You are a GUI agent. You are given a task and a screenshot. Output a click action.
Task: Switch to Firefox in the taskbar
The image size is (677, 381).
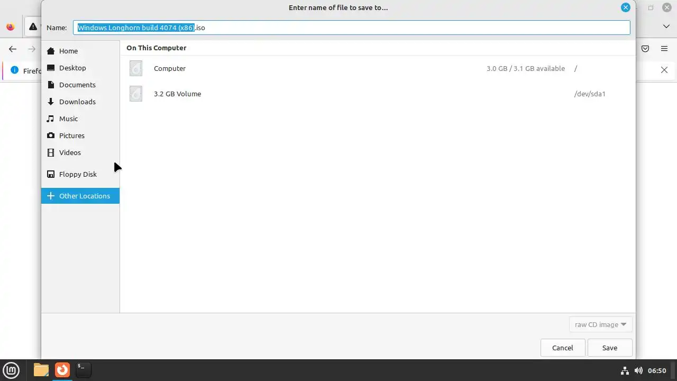click(62, 370)
